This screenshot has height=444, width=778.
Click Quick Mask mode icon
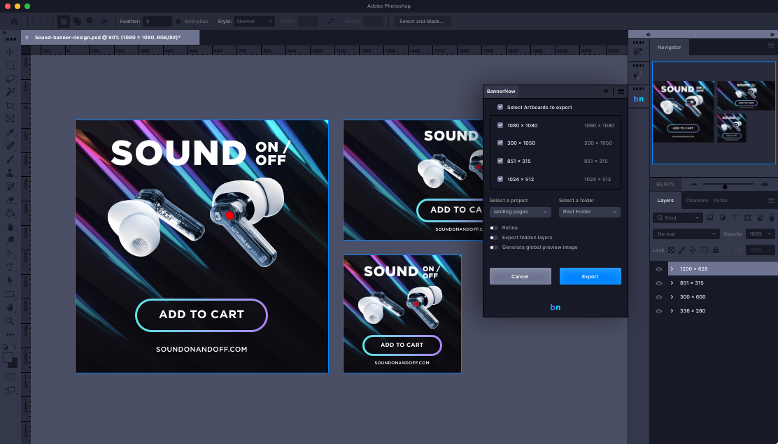pos(10,377)
